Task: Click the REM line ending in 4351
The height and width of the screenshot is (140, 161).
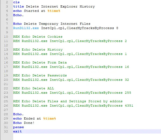Action: (x=73, y=106)
